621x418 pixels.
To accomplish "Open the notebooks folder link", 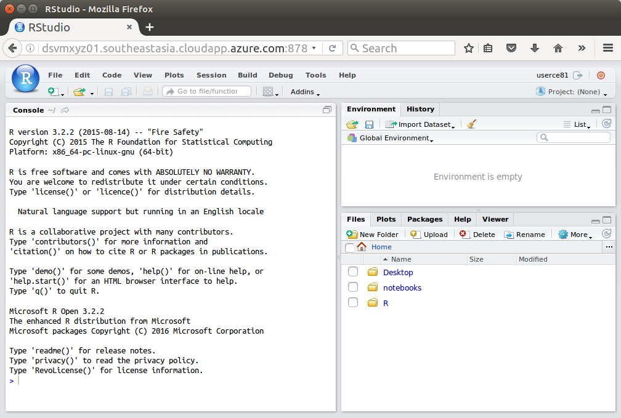I will tap(402, 287).
